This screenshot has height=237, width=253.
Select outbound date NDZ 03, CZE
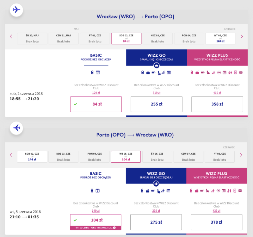click(x=157, y=38)
